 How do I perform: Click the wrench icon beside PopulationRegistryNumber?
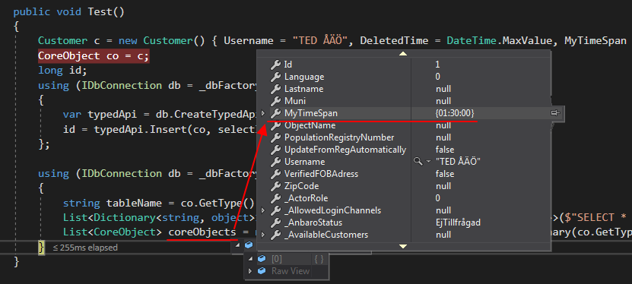tap(276, 137)
